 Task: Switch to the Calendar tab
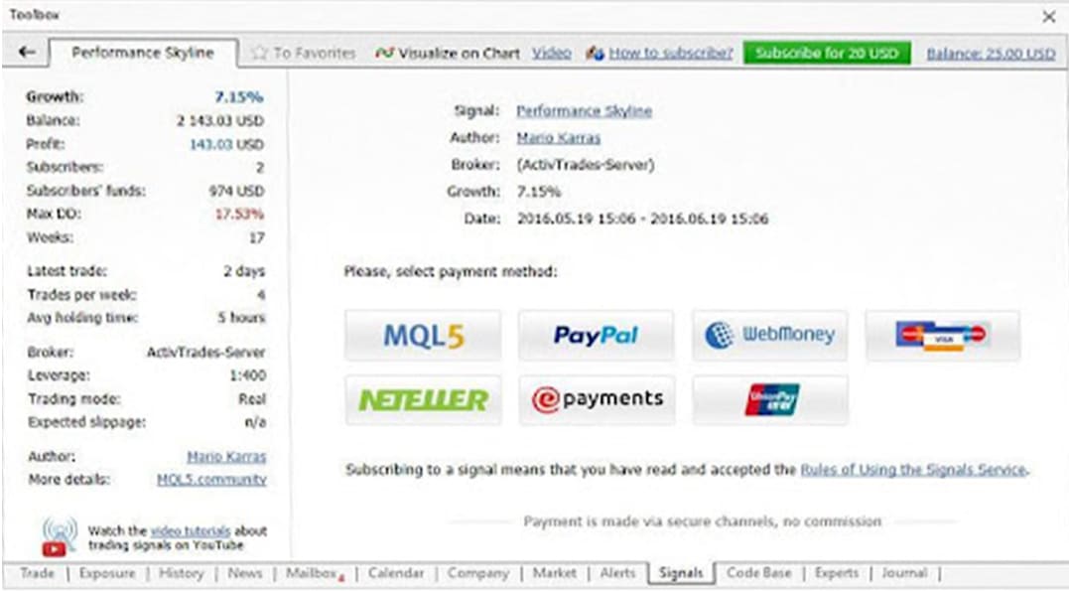click(396, 572)
